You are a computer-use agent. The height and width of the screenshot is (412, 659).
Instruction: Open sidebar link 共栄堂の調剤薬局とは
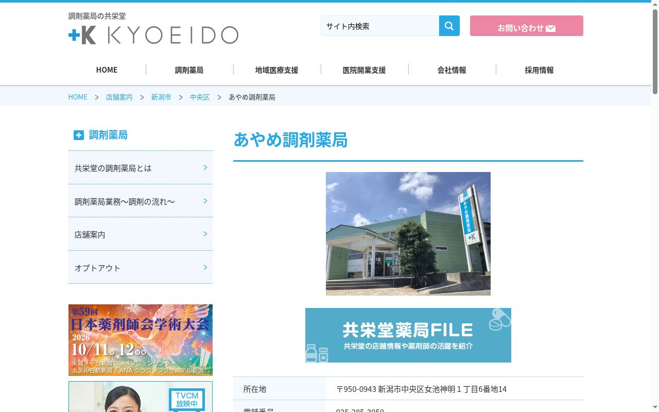pyautogui.click(x=141, y=168)
